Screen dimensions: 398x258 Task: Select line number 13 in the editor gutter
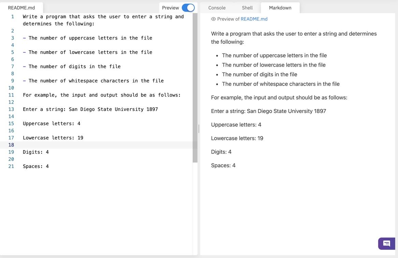pos(12,109)
